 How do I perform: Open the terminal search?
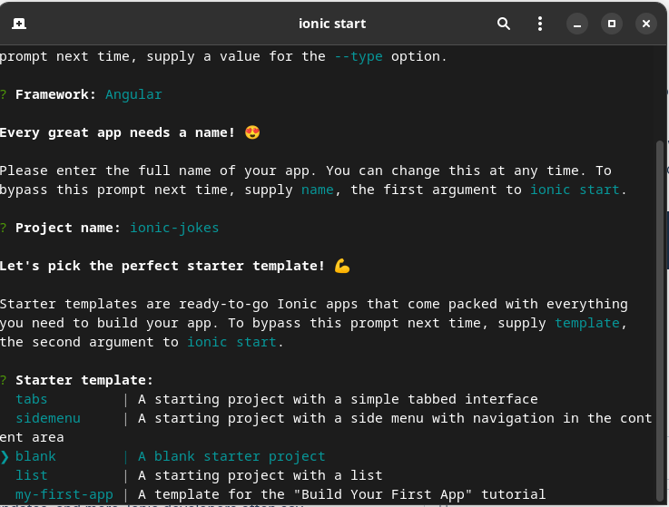tap(504, 24)
